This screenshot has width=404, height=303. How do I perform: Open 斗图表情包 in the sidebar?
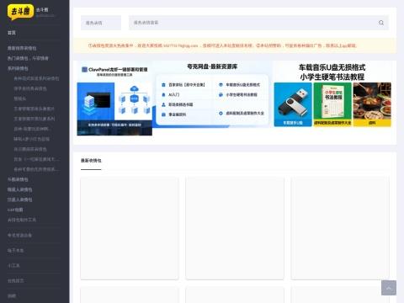click(x=18, y=179)
